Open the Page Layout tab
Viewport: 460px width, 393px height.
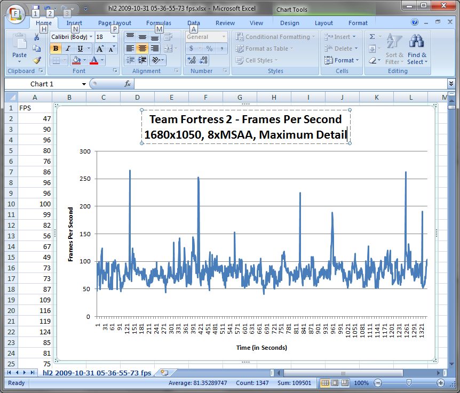[114, 23]
